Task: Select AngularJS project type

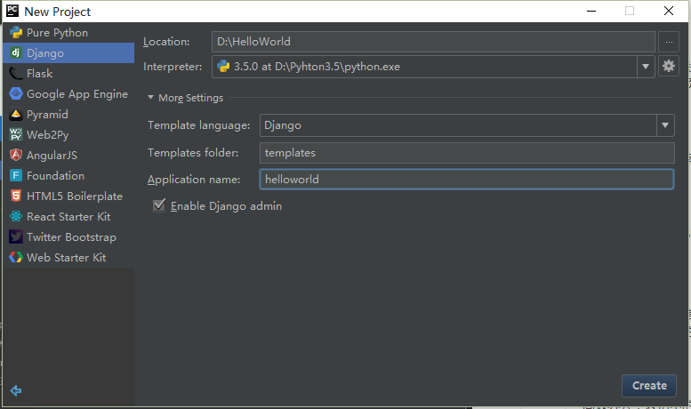Action: tap(68, 155)
